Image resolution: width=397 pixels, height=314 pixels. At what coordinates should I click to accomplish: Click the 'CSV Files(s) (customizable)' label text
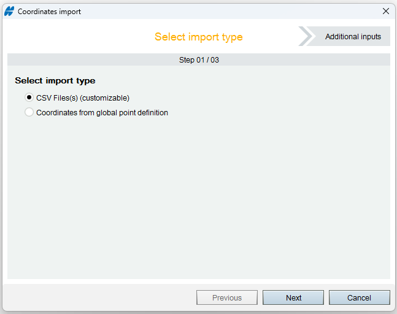(x=83, y=98)
